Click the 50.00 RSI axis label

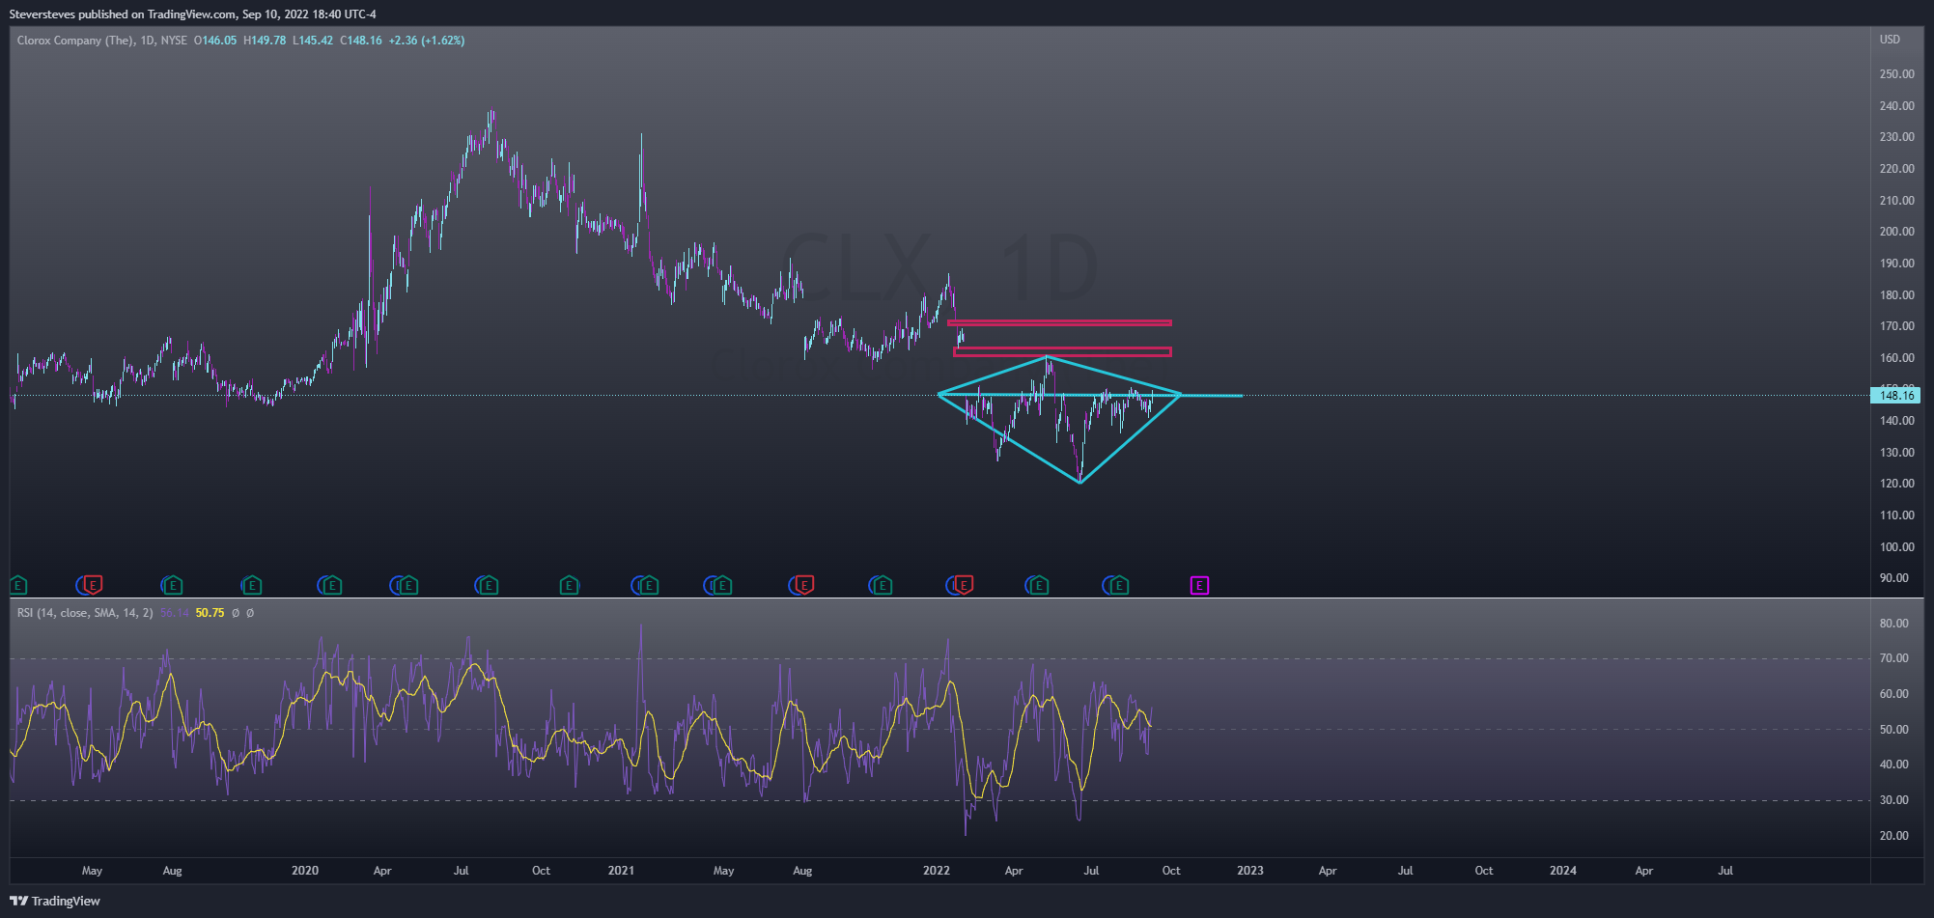pyautogui.click(x=1894, y=730)
